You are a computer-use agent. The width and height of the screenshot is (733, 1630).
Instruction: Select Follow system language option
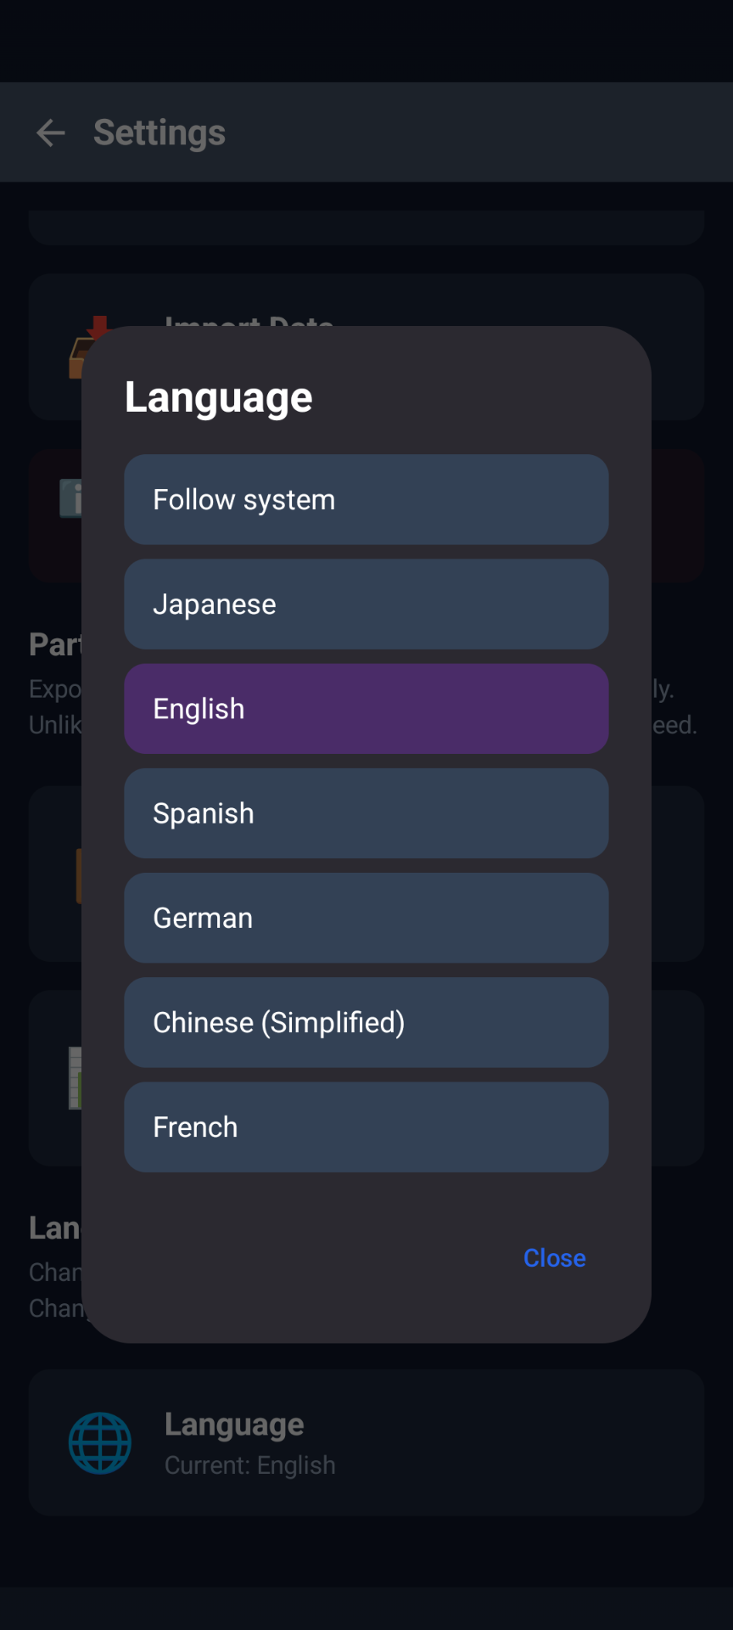(366, 500)
